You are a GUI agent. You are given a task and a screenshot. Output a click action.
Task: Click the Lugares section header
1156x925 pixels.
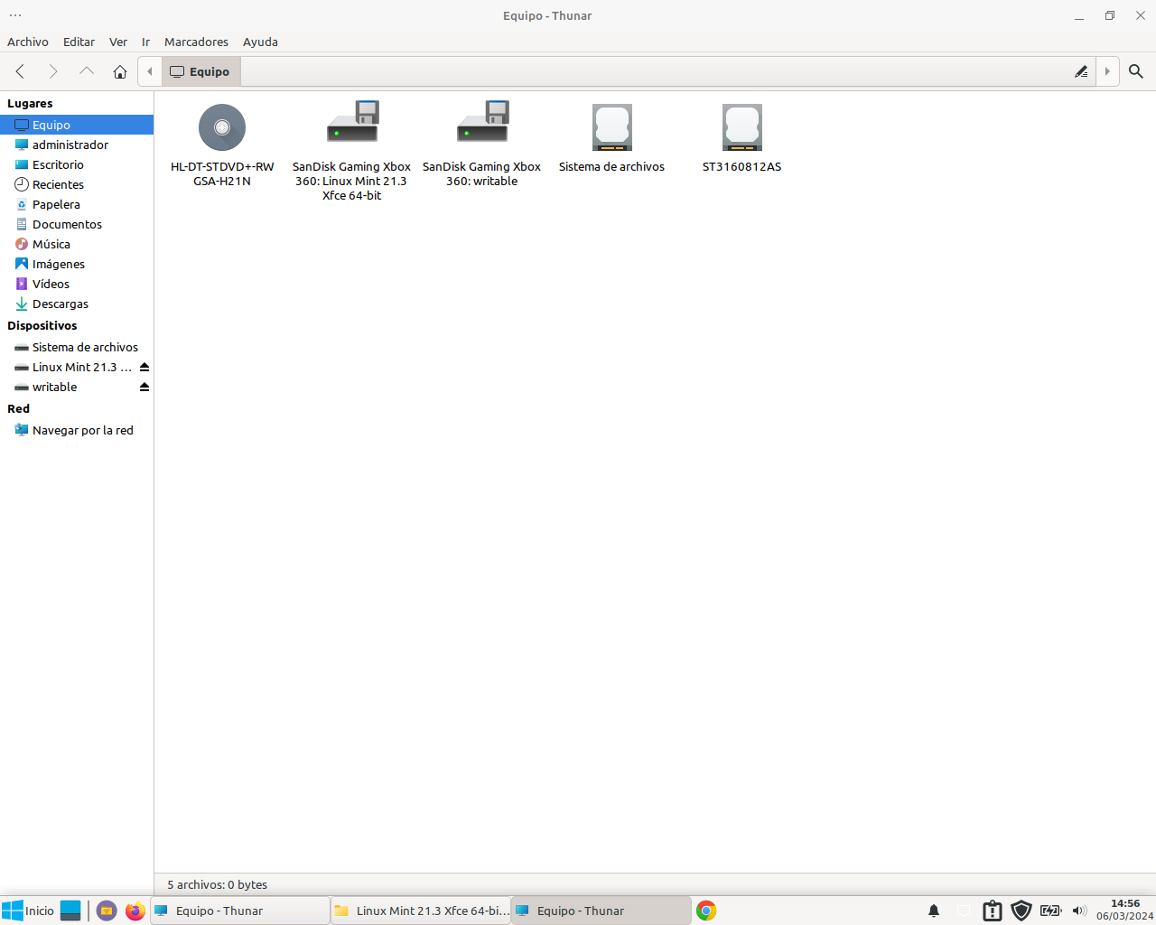point(30,103)
